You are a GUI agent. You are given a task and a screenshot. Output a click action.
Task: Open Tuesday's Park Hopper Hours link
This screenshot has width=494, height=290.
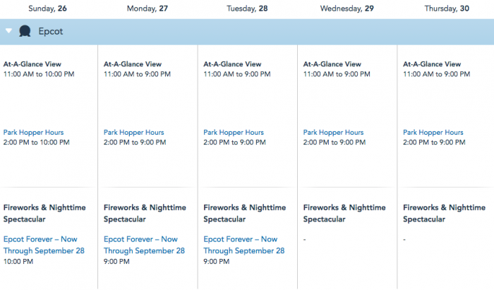coord(234,132)
